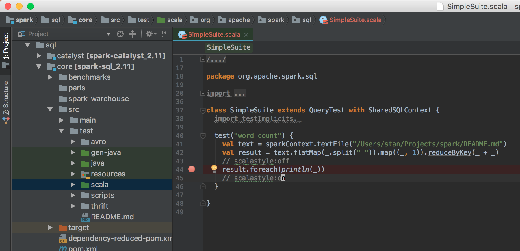Viewport: 520px width, 251px height.
Task: Click the apache breadcrumb in navigation bar
Action: [x=239, y=20]
